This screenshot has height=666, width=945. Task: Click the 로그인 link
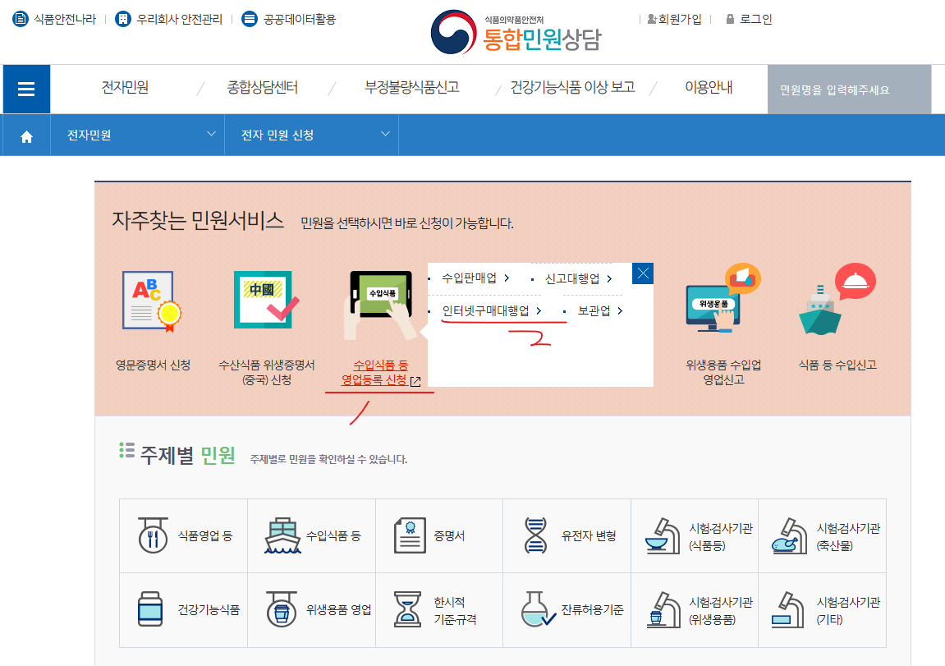point(753,19)
